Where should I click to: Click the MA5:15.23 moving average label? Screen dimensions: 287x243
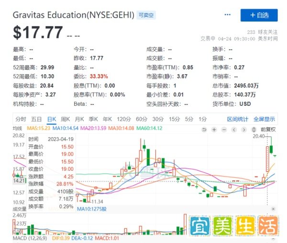38,128
